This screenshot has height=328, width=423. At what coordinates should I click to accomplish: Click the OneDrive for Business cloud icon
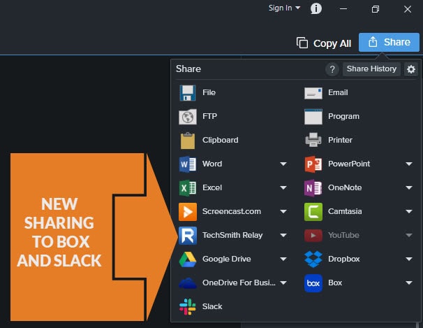coord(188,283)
